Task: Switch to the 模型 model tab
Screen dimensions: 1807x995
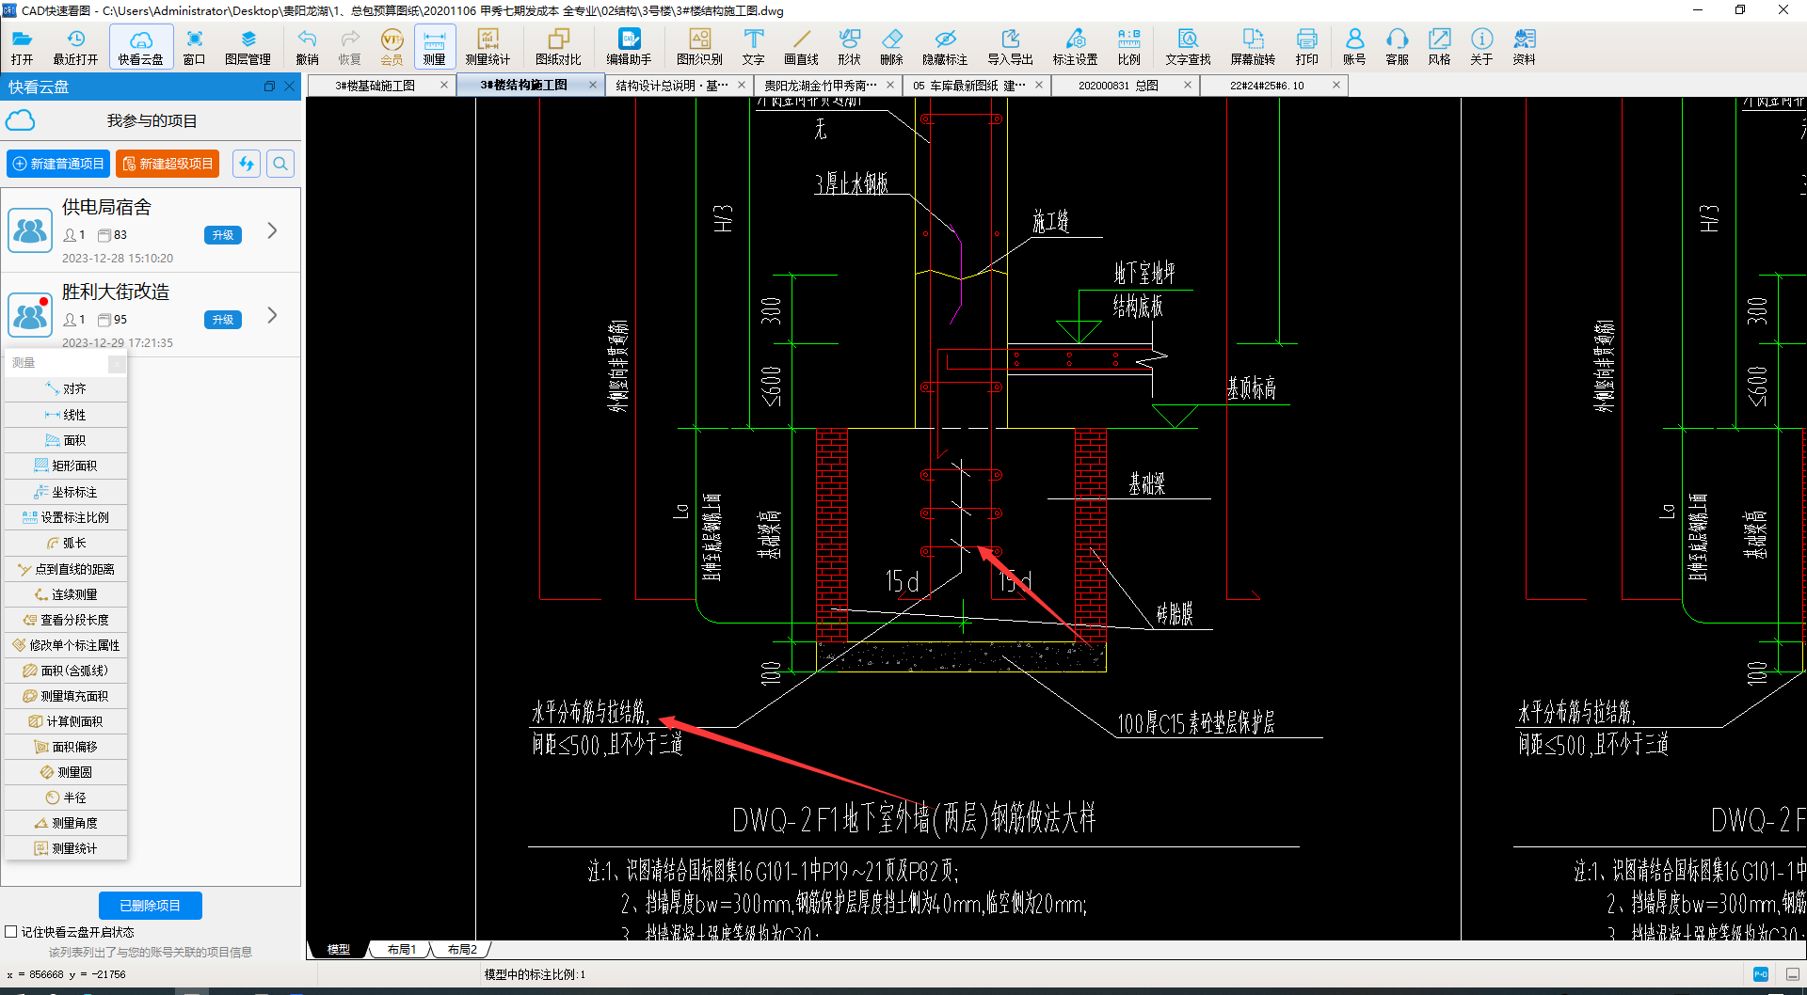Action: click(339, 949)
